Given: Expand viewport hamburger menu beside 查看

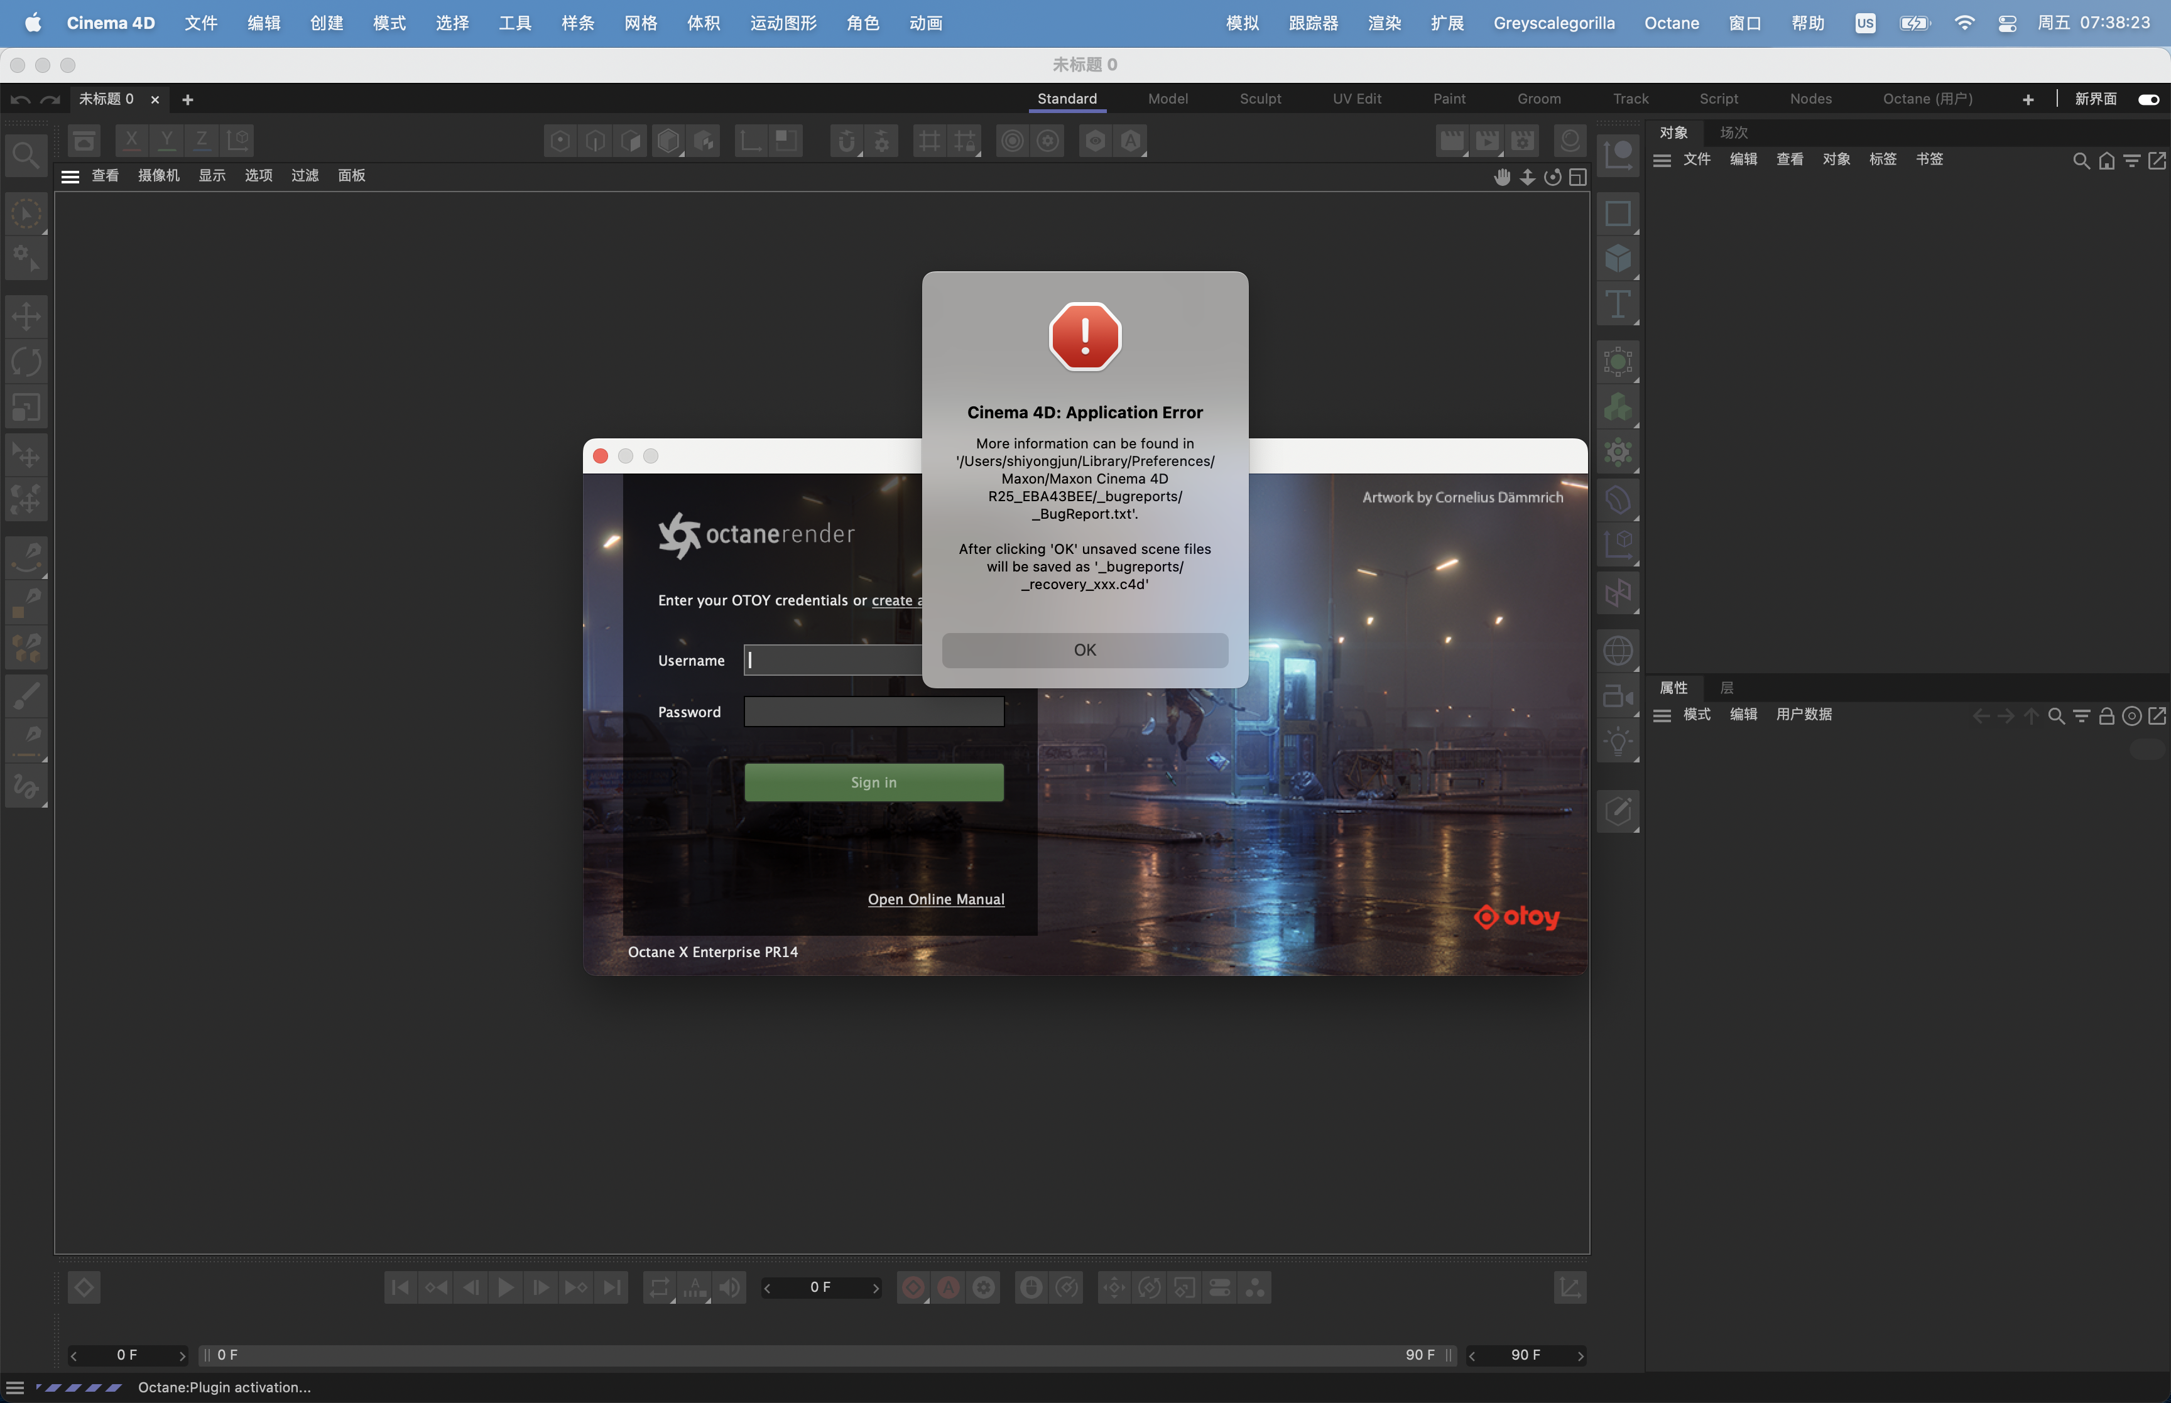Looking at the screenshot, I should coord(70,176).
